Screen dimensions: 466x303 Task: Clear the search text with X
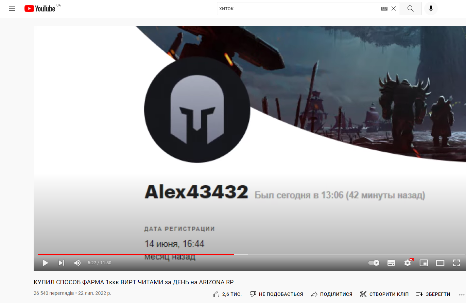pyautogui.click(x=394, y=9)
